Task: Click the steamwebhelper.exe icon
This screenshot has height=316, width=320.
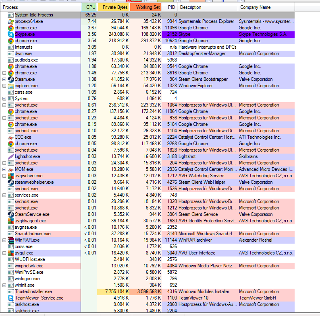Action: [10, 182]
